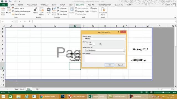
Task: Switch to the QuickBooks tab
Action: (x=119, y=5)
